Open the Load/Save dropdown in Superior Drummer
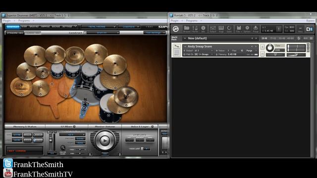317x178 pixels. click(129, 27)
